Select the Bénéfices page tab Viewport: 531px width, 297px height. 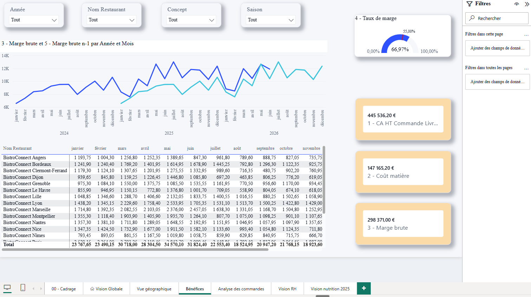195,289
